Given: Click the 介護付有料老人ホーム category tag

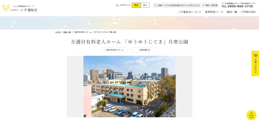Looking at the screenshot, I should click(x=115, y=50).
